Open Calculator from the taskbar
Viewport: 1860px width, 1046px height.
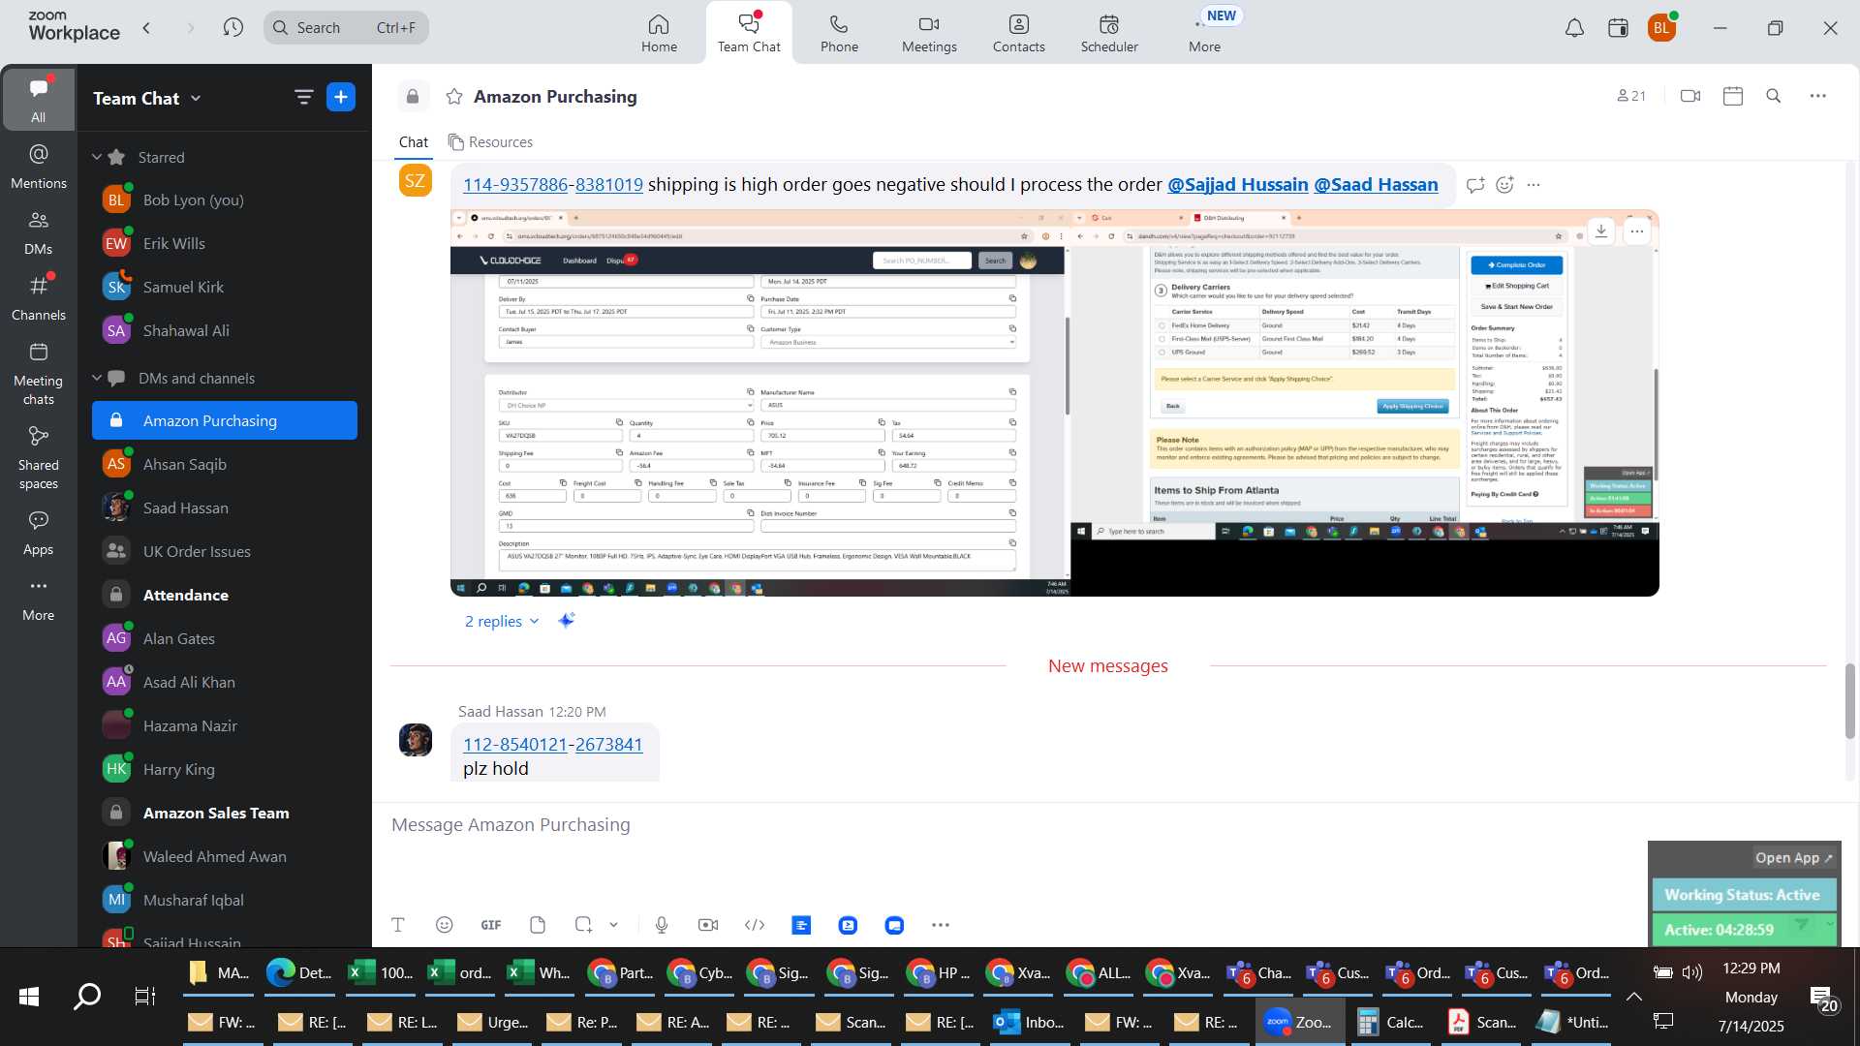[1390, 1022]
